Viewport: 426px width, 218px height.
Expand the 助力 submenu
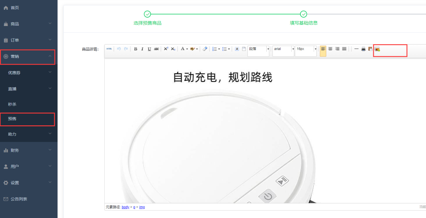tap(29, 134)
